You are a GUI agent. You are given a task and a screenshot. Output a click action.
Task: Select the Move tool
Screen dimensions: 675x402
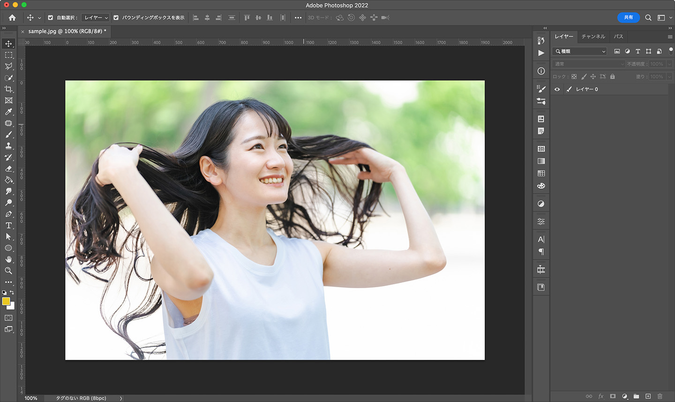[x=8, y=44]
